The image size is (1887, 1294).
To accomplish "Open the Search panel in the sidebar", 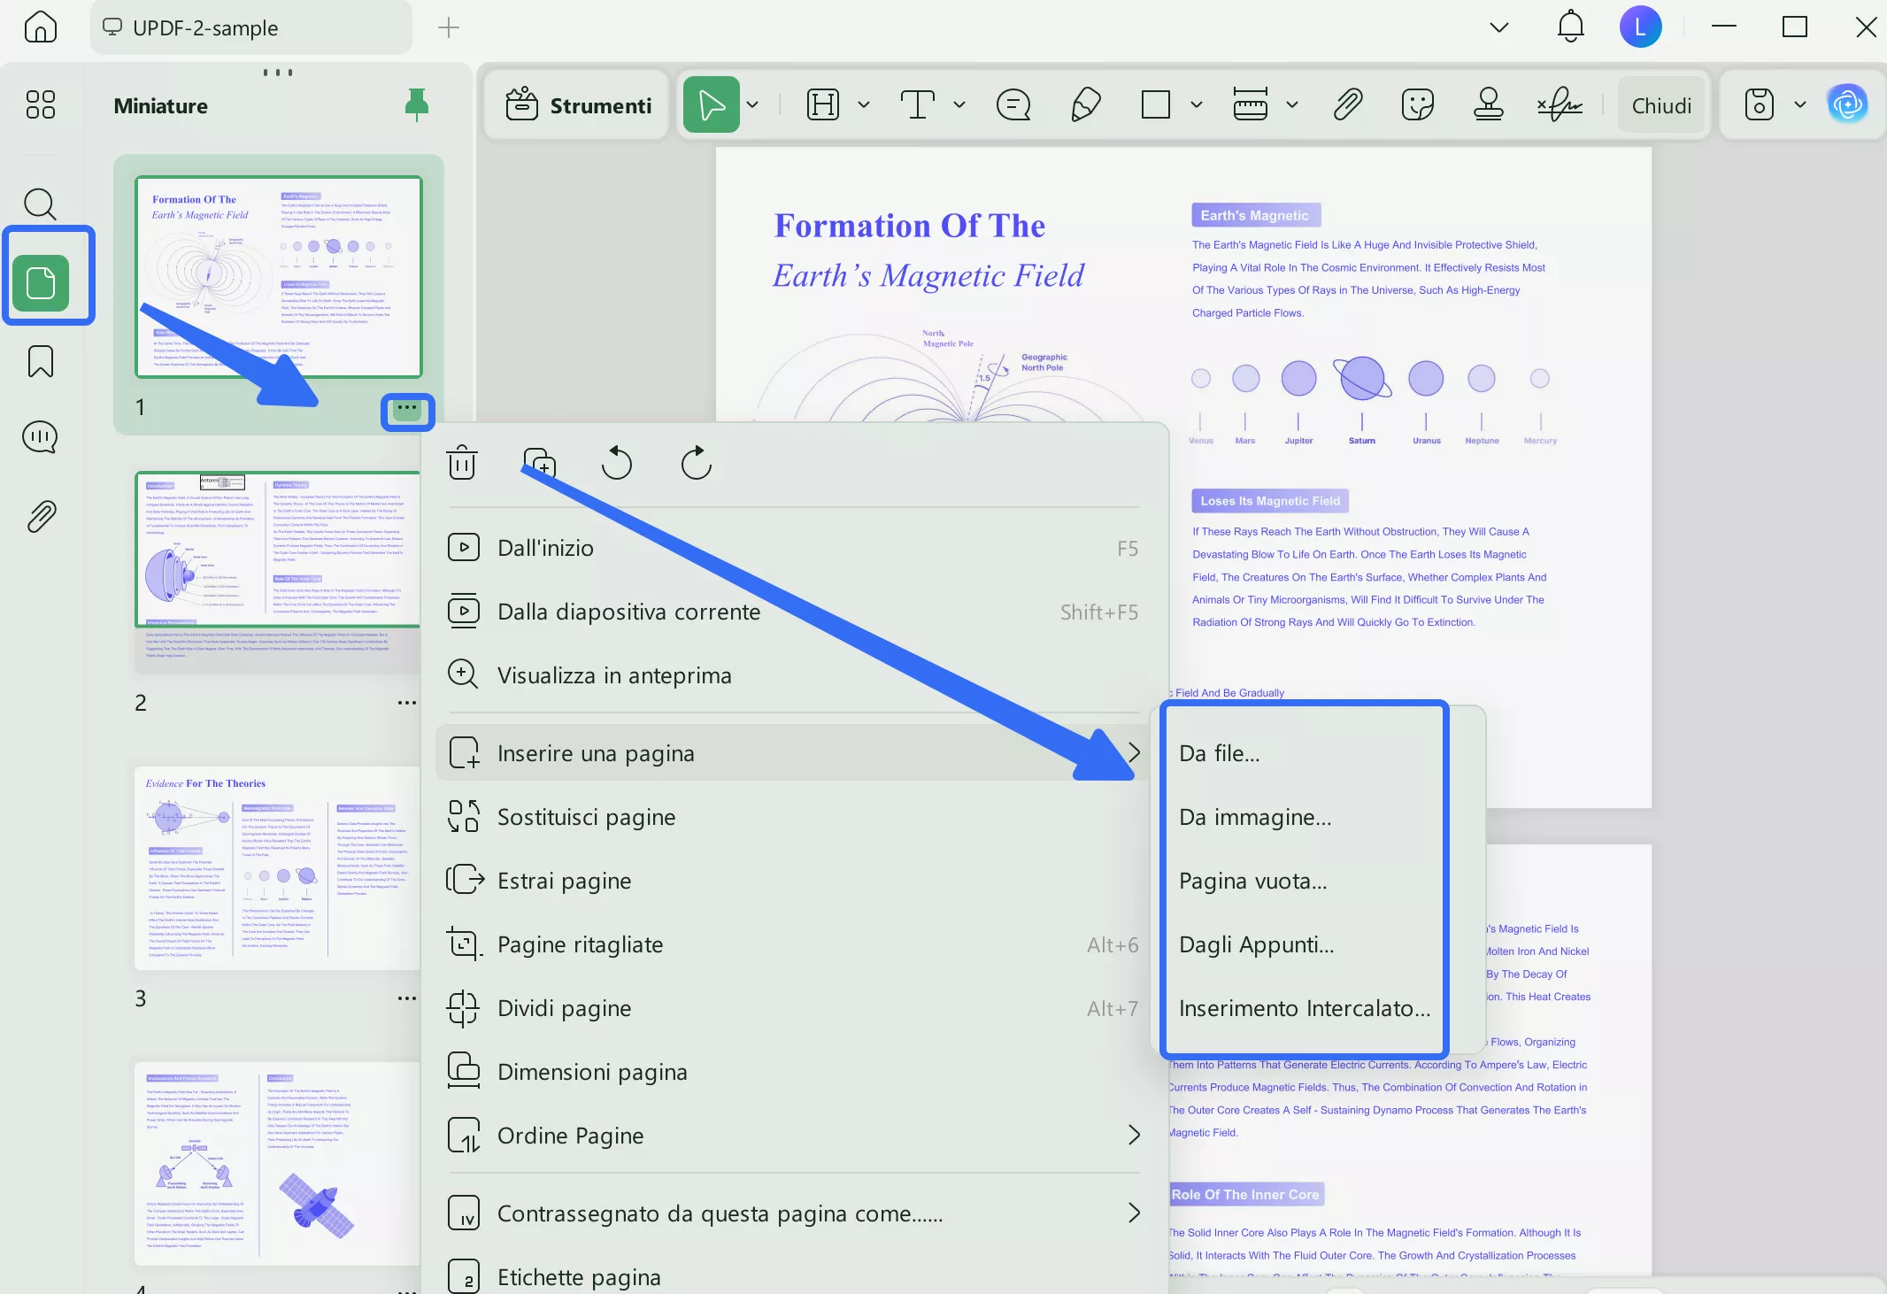I will pos(40,204).
